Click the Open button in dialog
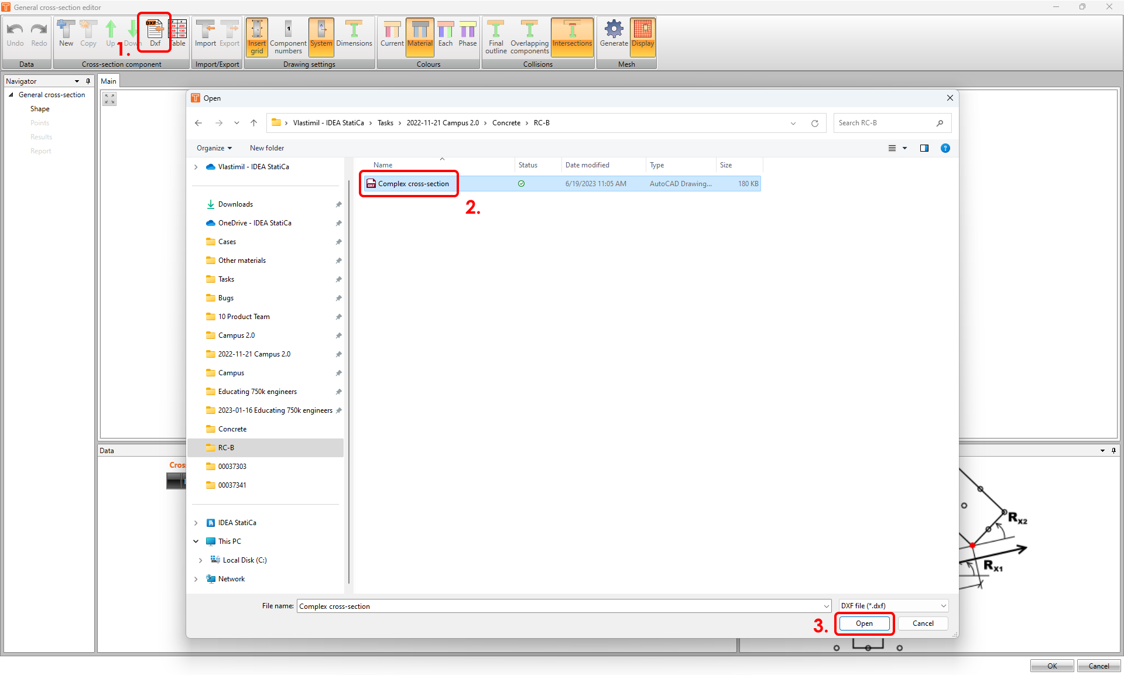The width and height of the screenshot is (1124, 675). [864, 623]
